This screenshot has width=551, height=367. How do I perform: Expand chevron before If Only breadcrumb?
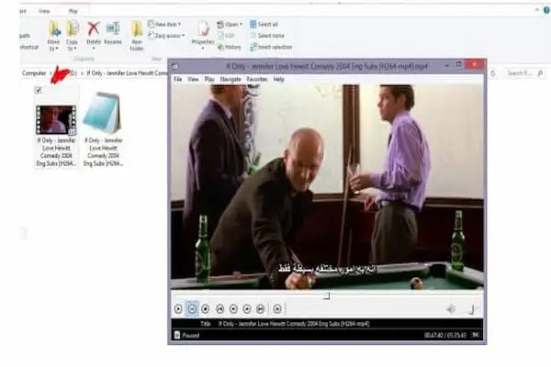click(x=83, y=73)
